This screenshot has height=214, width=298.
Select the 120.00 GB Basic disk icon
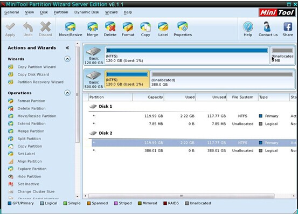pos(94,52)
